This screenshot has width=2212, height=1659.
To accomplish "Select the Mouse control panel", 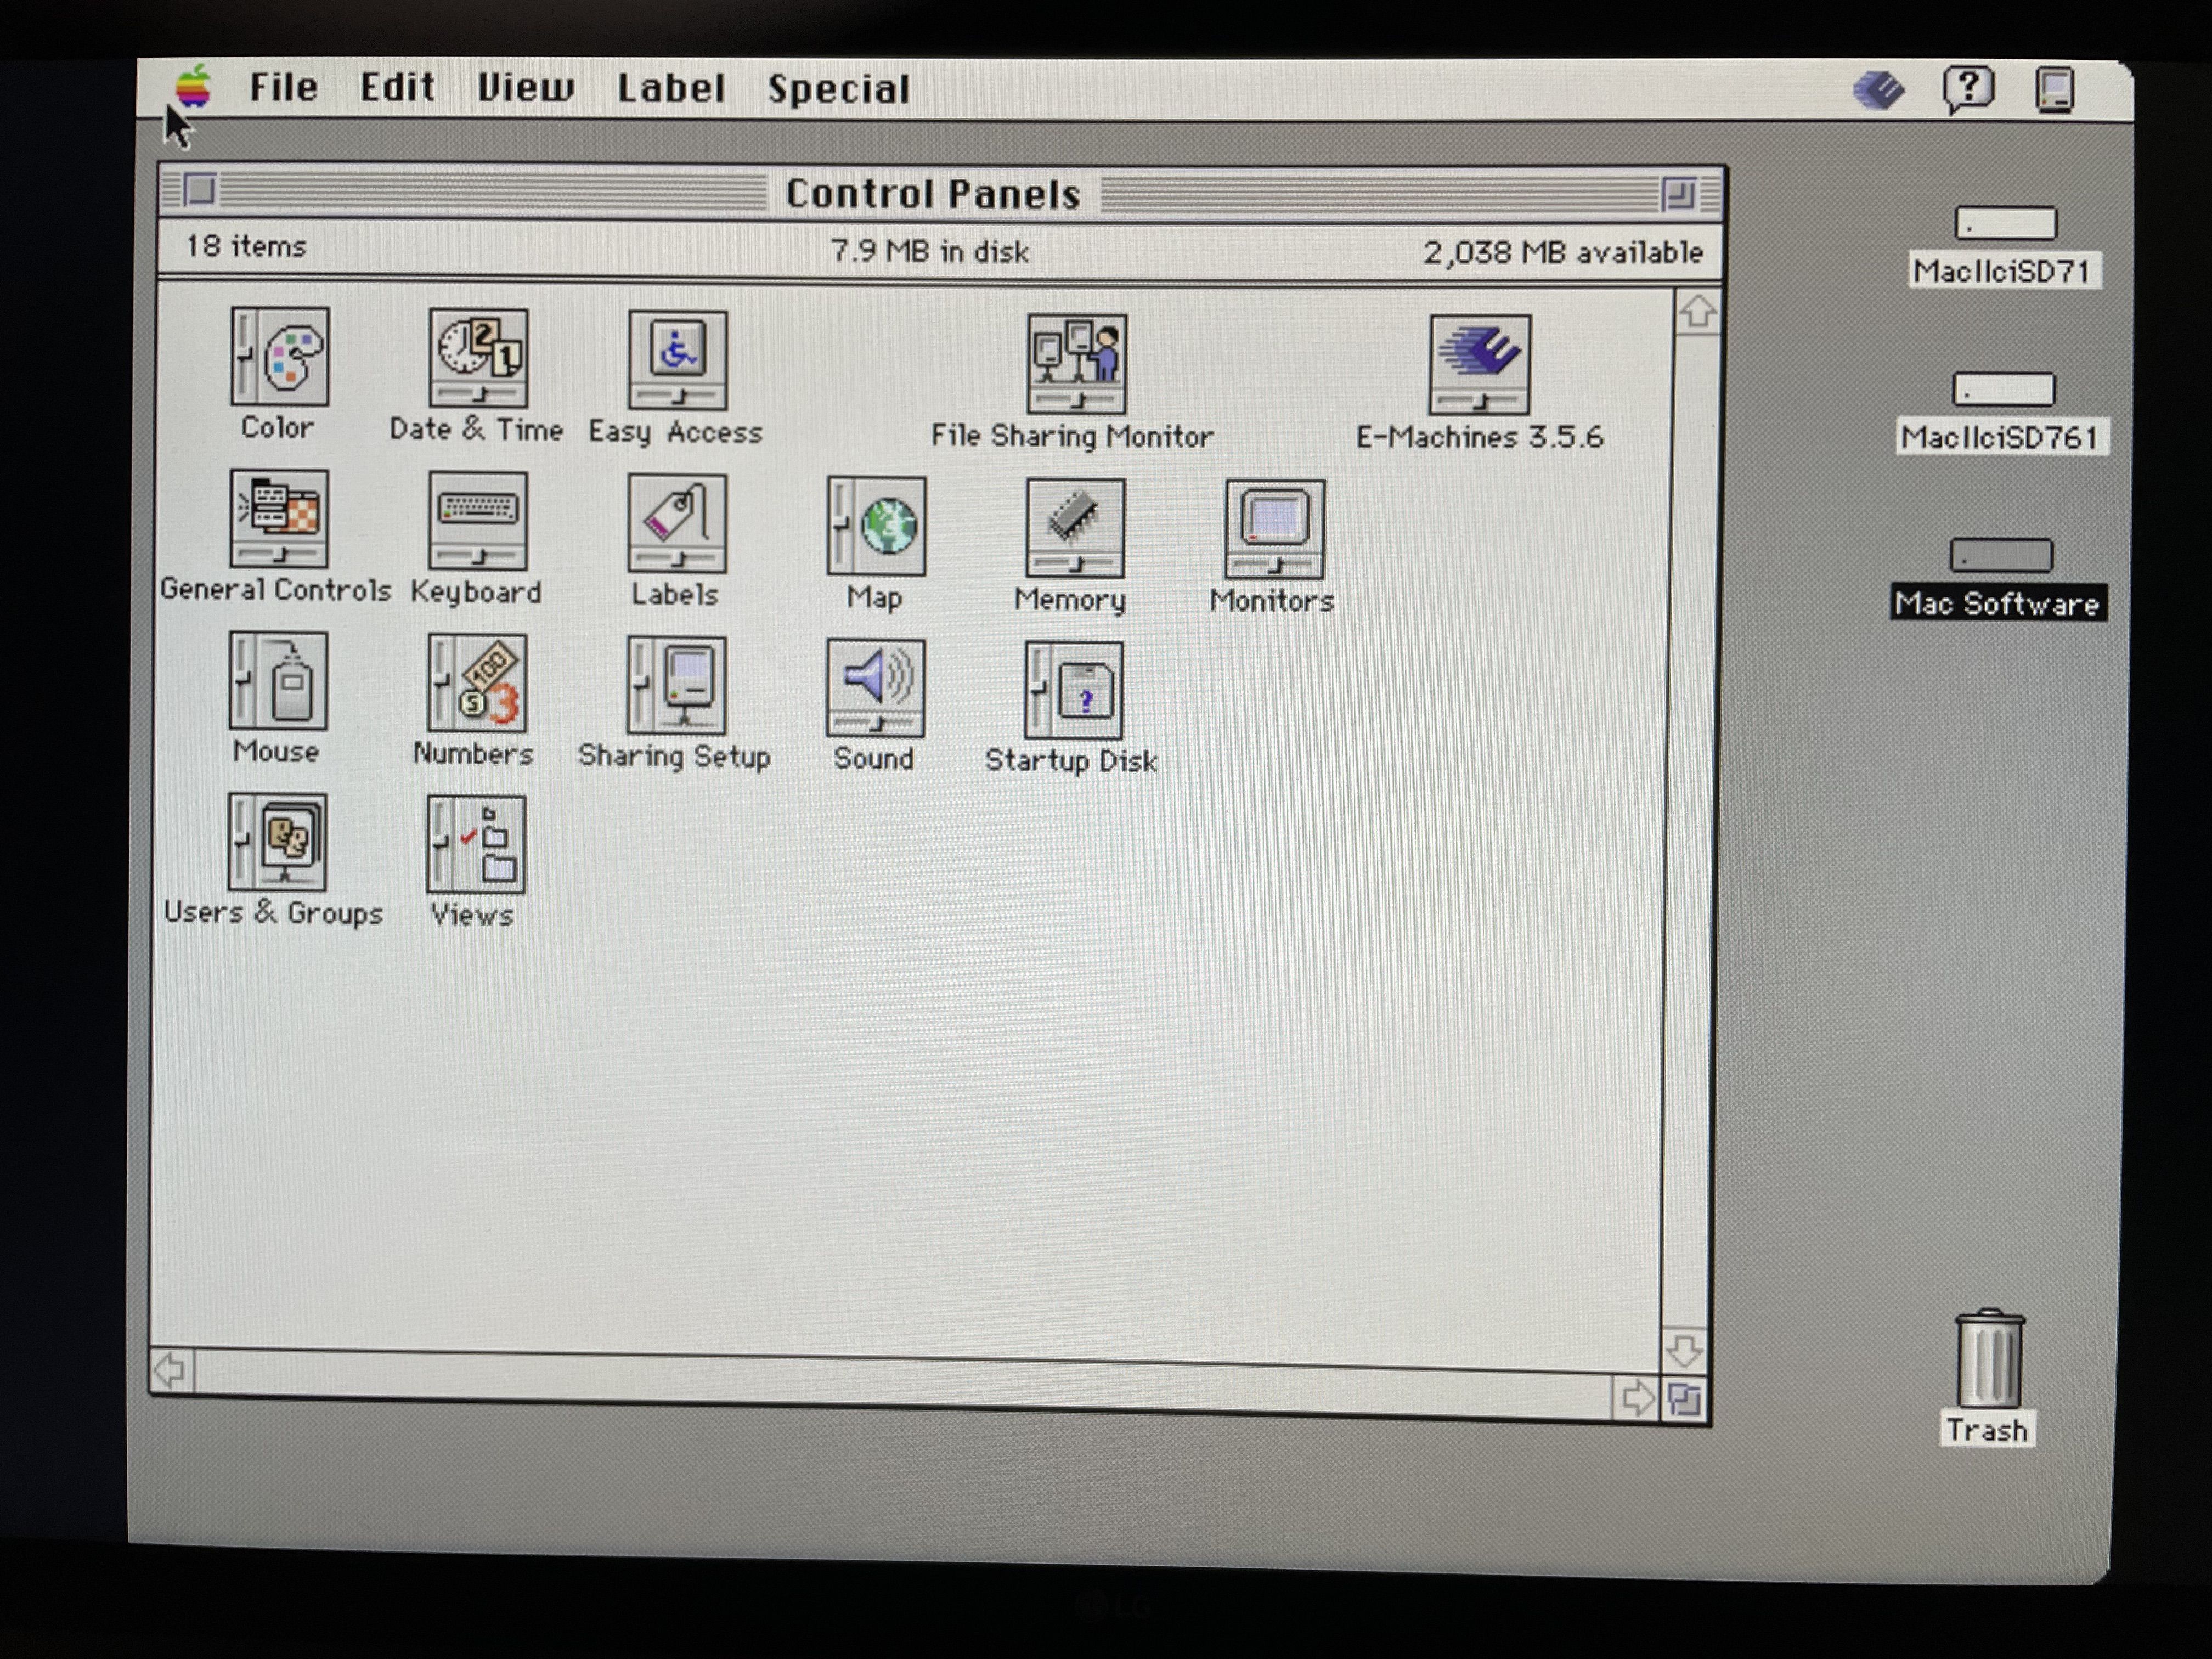I will coord(277,680).
